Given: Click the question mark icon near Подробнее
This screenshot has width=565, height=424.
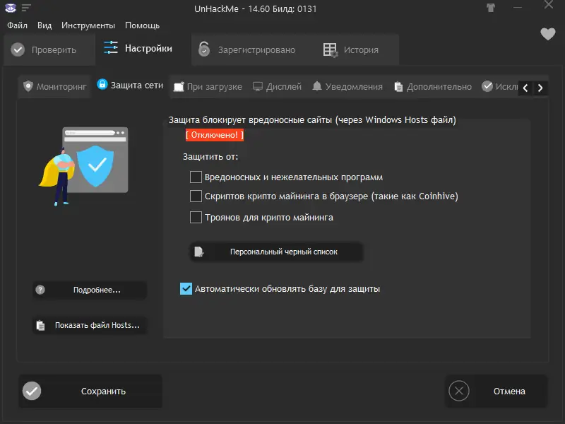Looking at the screenshot, I should pos(40,290).
